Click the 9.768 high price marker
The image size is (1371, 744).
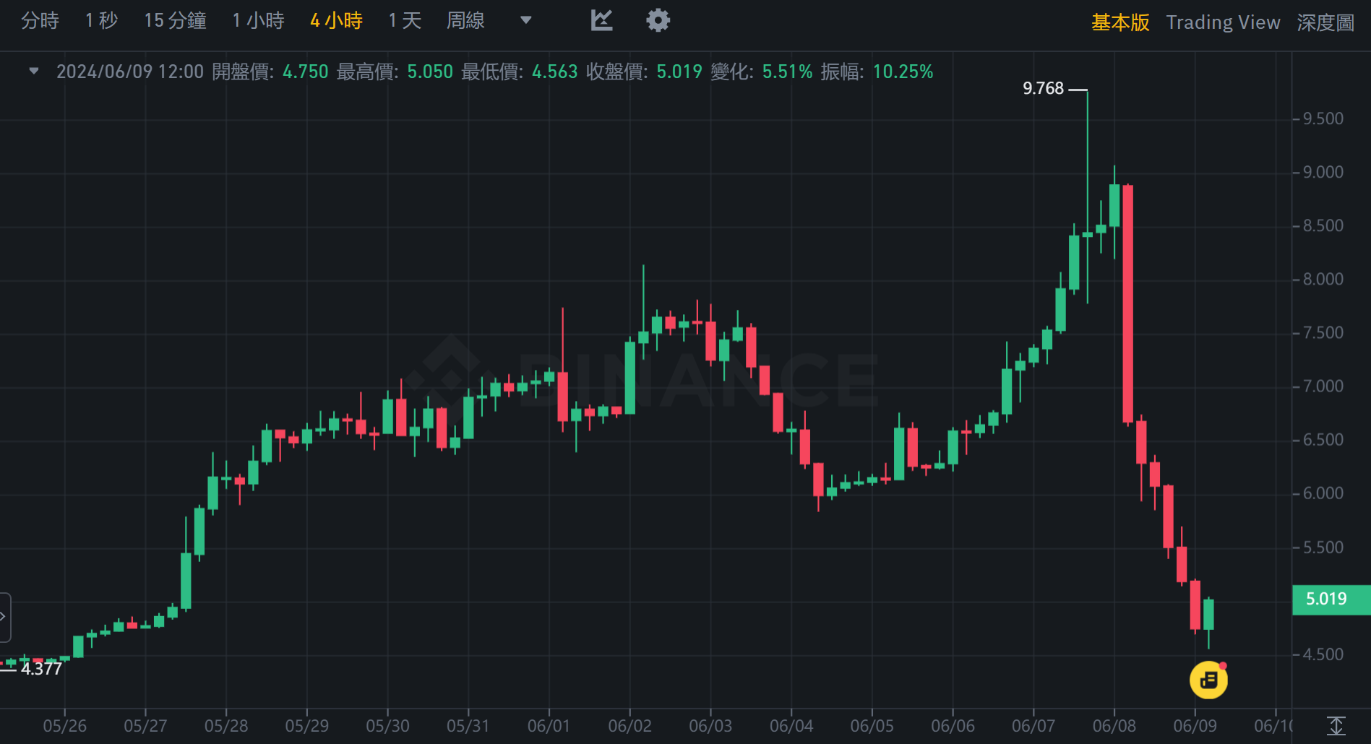1043,88
